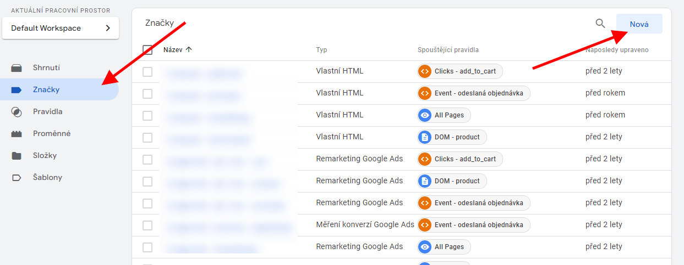Click the Složky folder icon in sidebar

click(x=17, y=156)
